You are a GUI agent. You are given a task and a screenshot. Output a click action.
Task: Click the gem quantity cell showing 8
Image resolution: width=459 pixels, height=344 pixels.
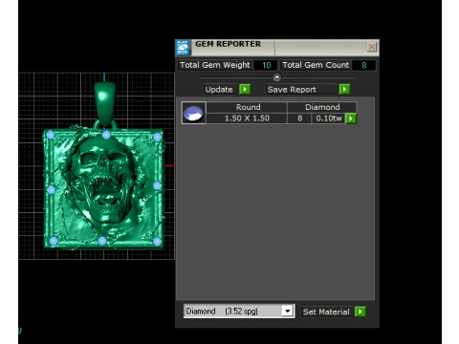299,118
